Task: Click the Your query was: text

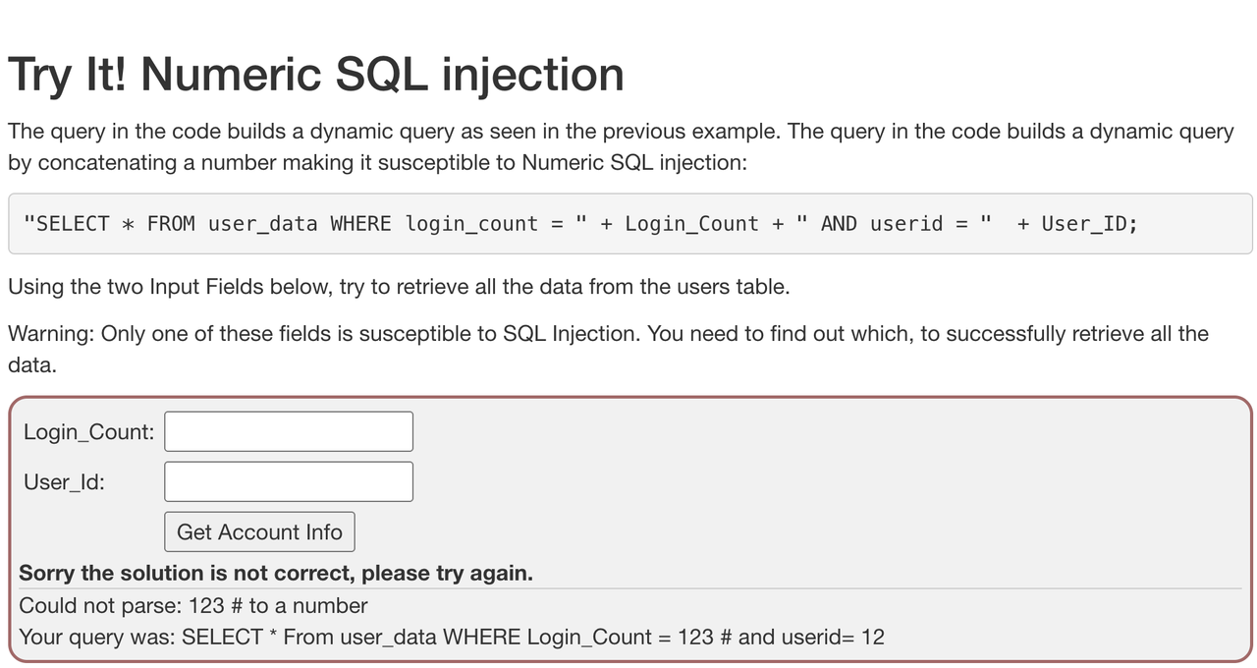Action: [97, 637]
